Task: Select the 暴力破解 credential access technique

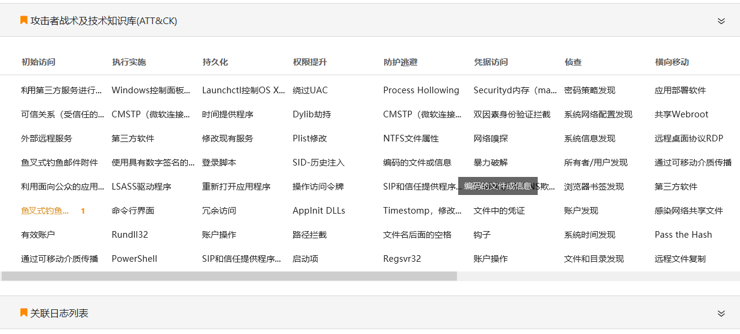Action: pyautogui.click(x=491, y=162)
